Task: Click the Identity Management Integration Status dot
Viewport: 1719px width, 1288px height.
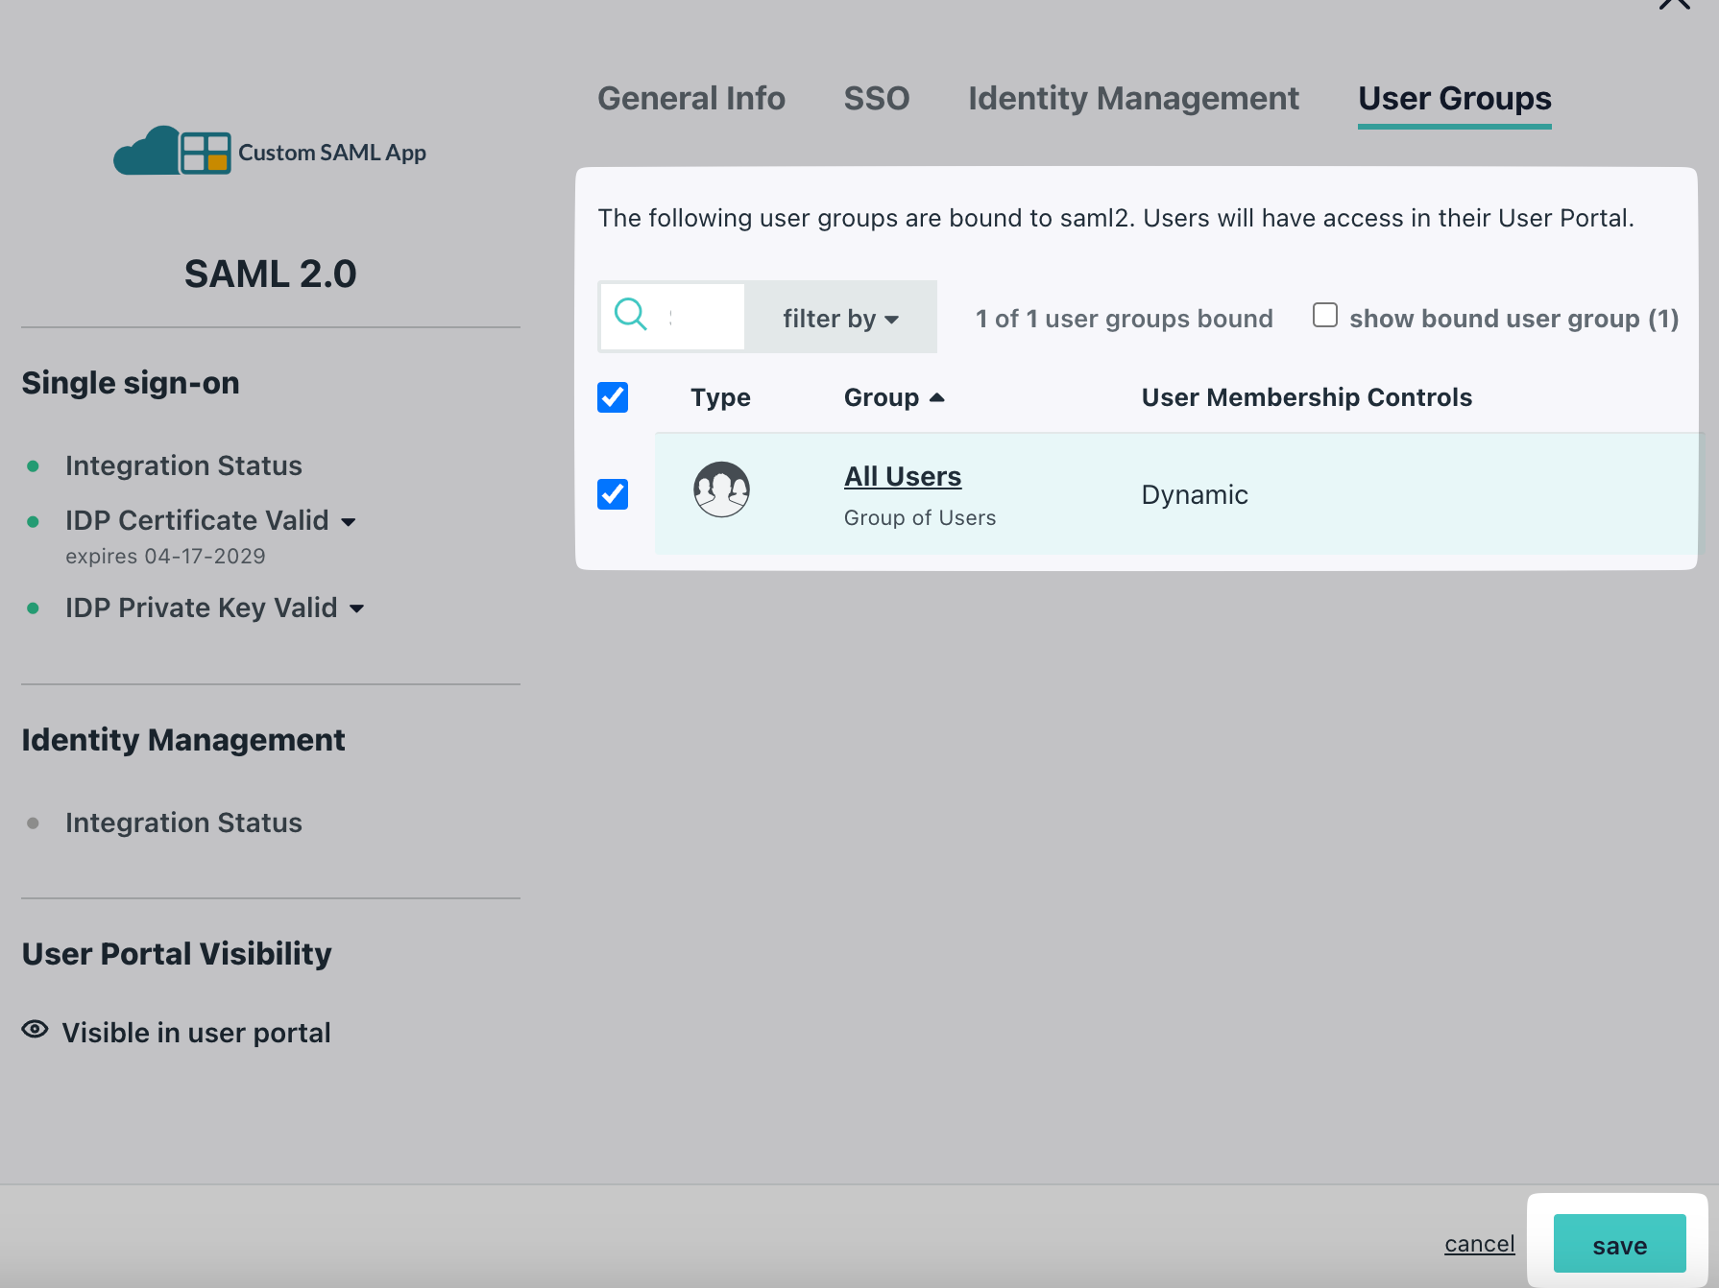Action: click(x=36, y=822)
